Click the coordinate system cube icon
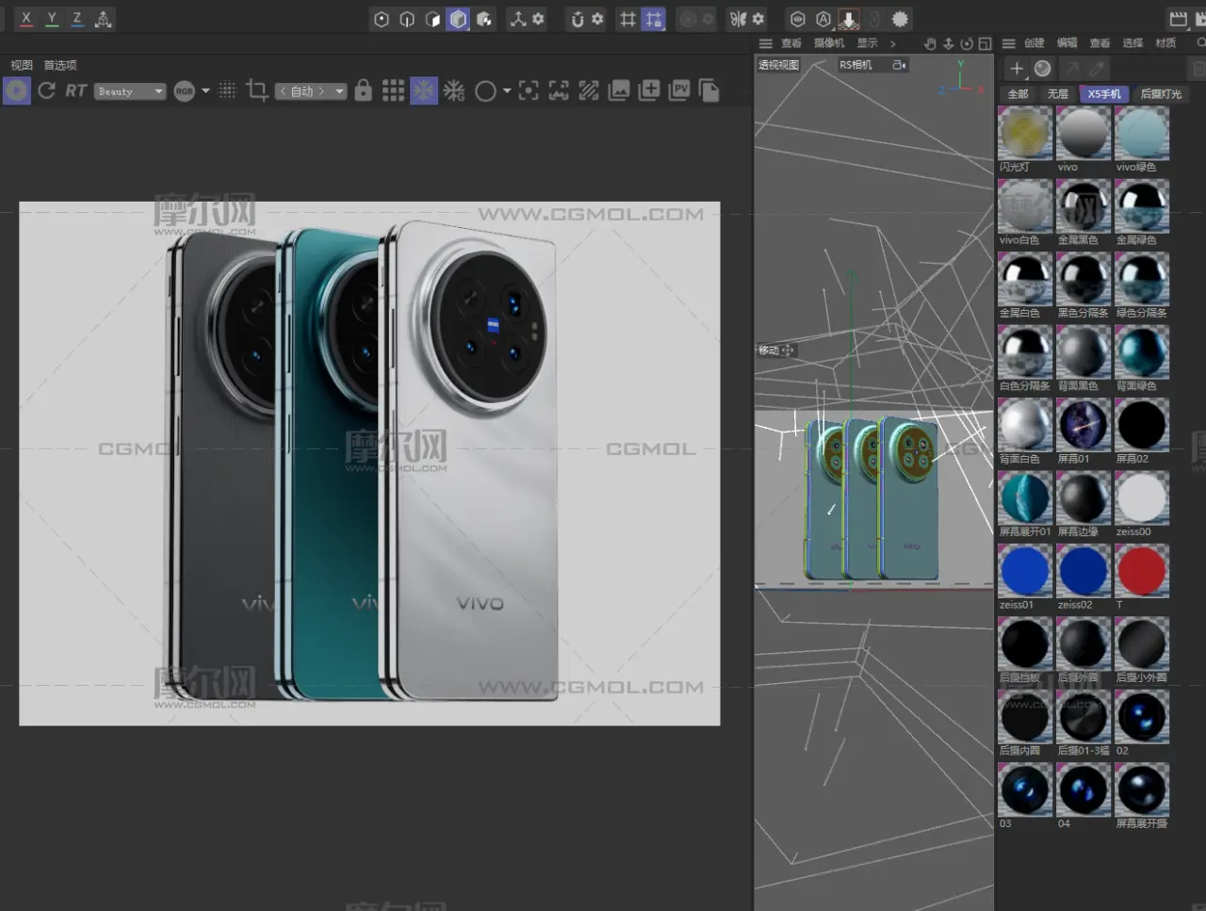Viewport: 1206px width, 911px height. click(x=104, y=19)
